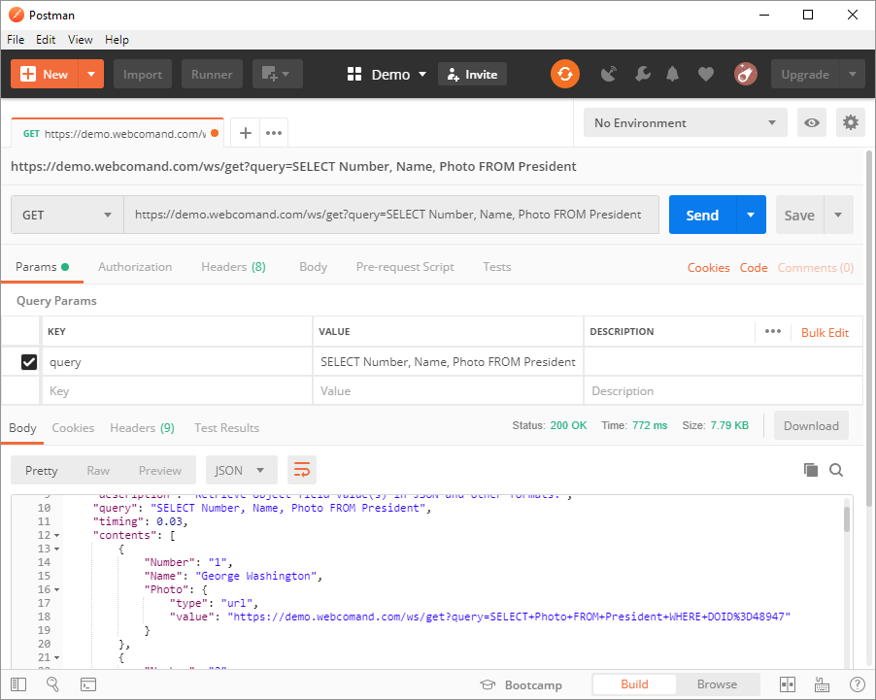Click the Bulk Edit link
Screen dimensions: 876x700
pos(825,332)
